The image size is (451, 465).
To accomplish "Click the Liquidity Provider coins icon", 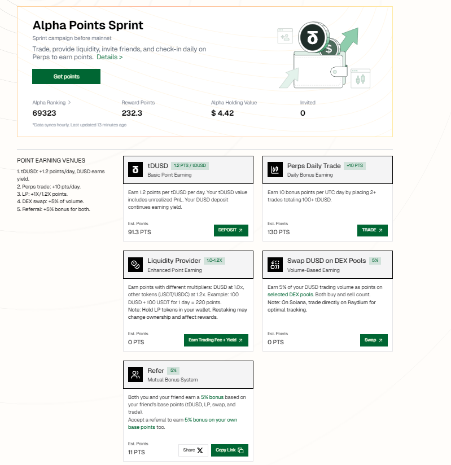I will [x=135, y=265].
